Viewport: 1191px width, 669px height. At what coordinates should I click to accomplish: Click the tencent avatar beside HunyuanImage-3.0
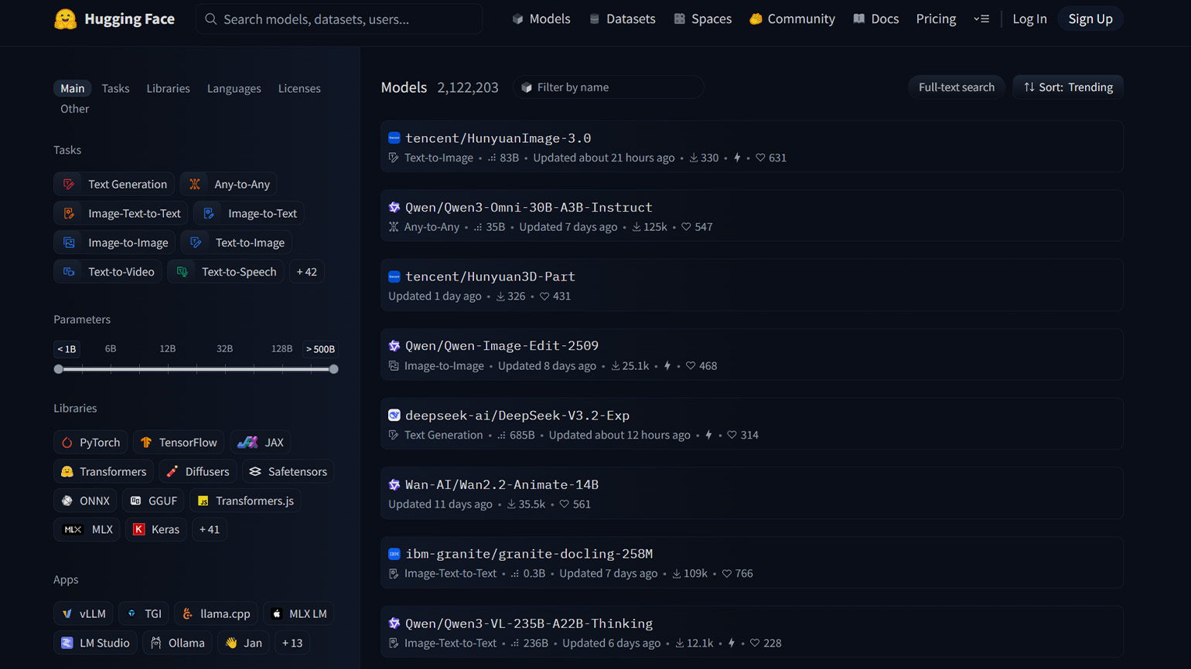[x=394, y=138]
